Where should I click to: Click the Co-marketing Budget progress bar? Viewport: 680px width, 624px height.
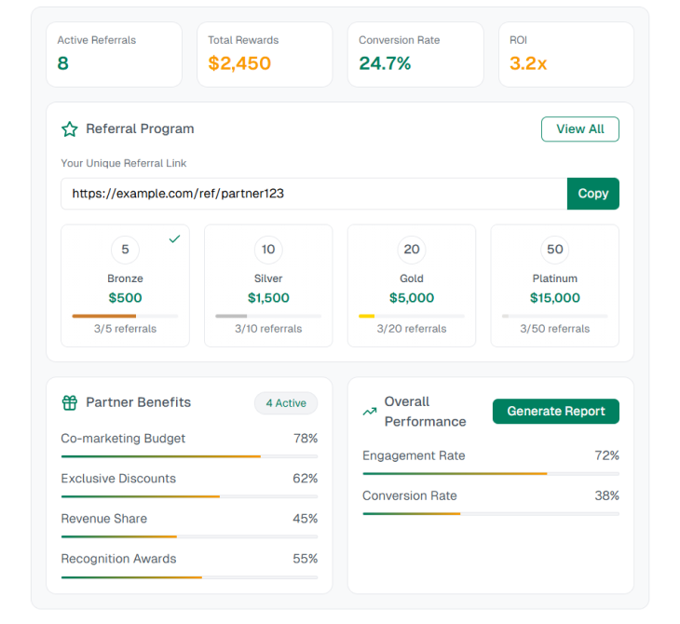[189, 456]
